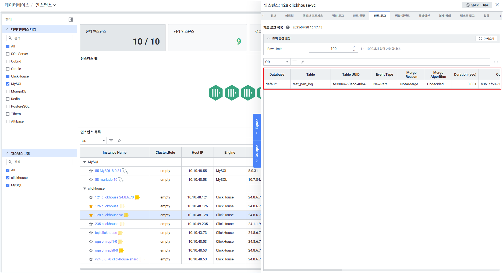Screen dimensions: 503x273
Task: Uncheck the clickhouse instance group
Action: point(8,178)
